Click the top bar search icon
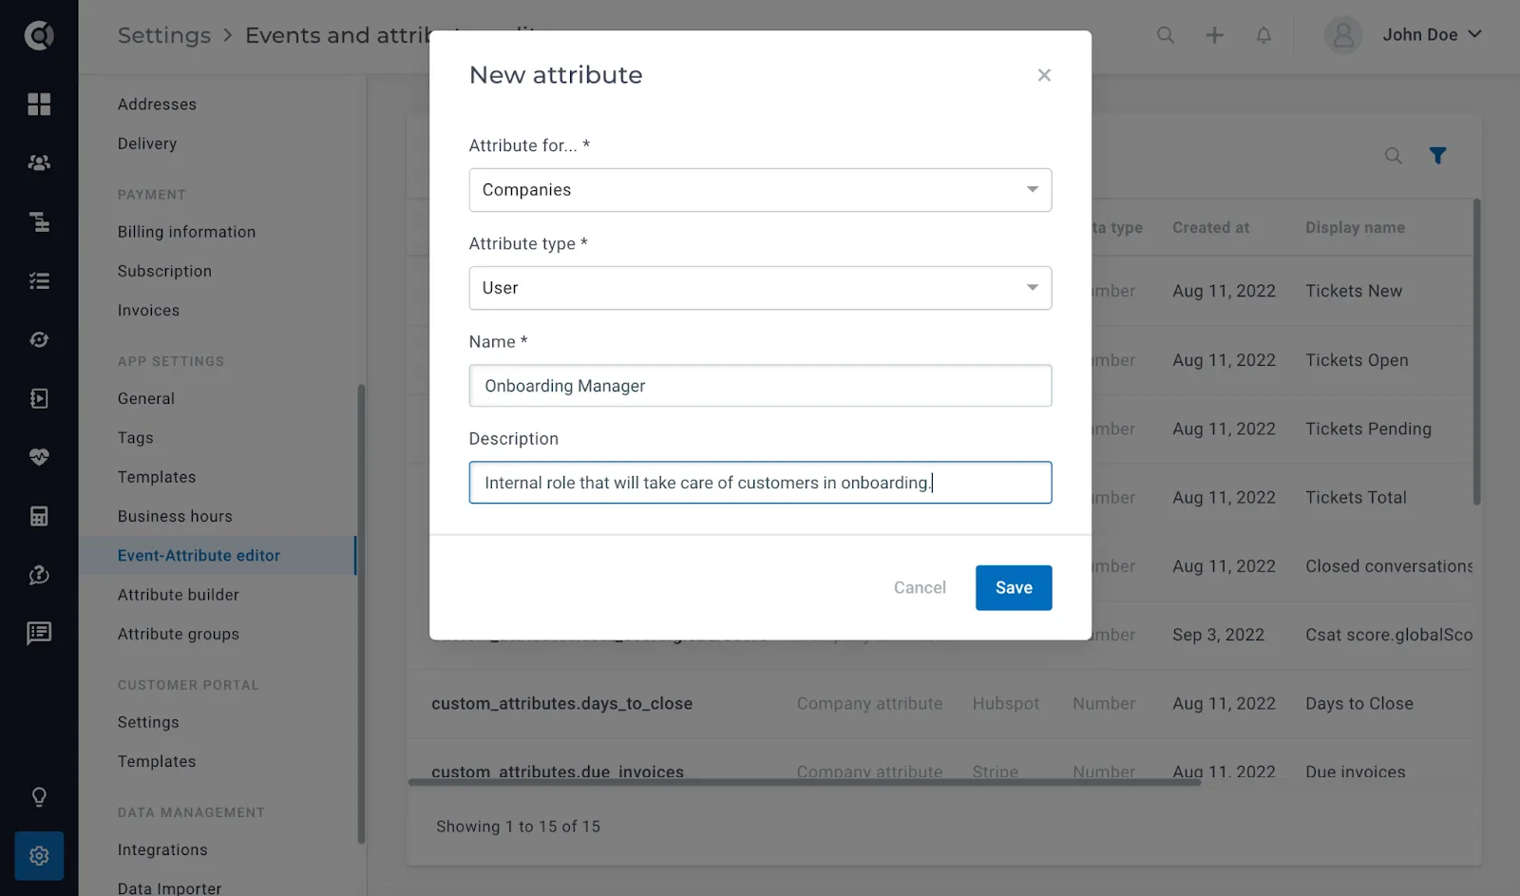The width and height of the screenshot is (1520, 896). tap(1166, 35)
